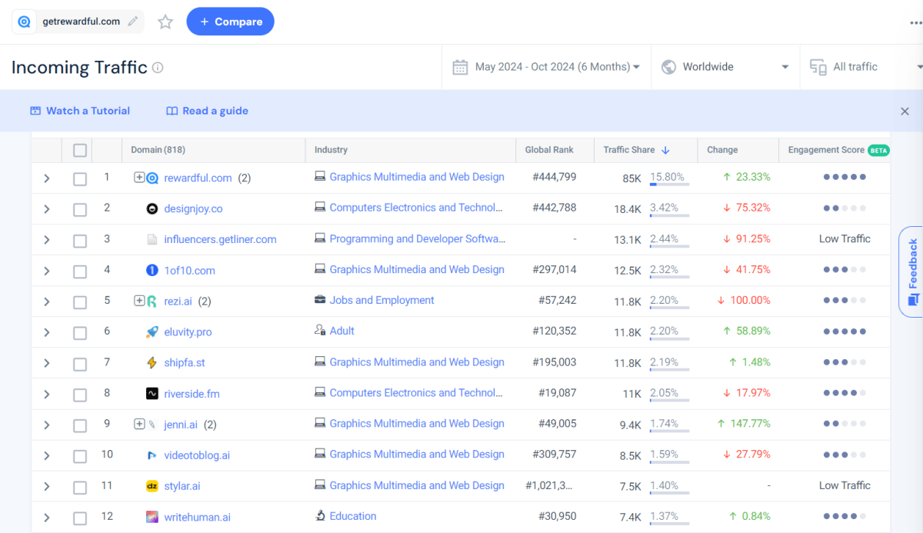
Task: Expand the eluvity.pro row details
Action: coord(46,331)
